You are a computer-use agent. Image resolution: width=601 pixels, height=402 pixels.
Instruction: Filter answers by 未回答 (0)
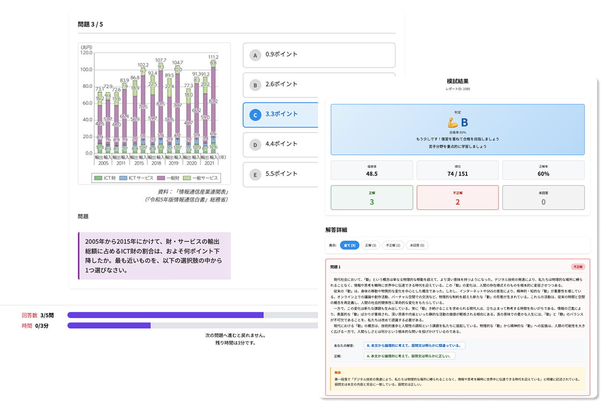pos(417,245)
